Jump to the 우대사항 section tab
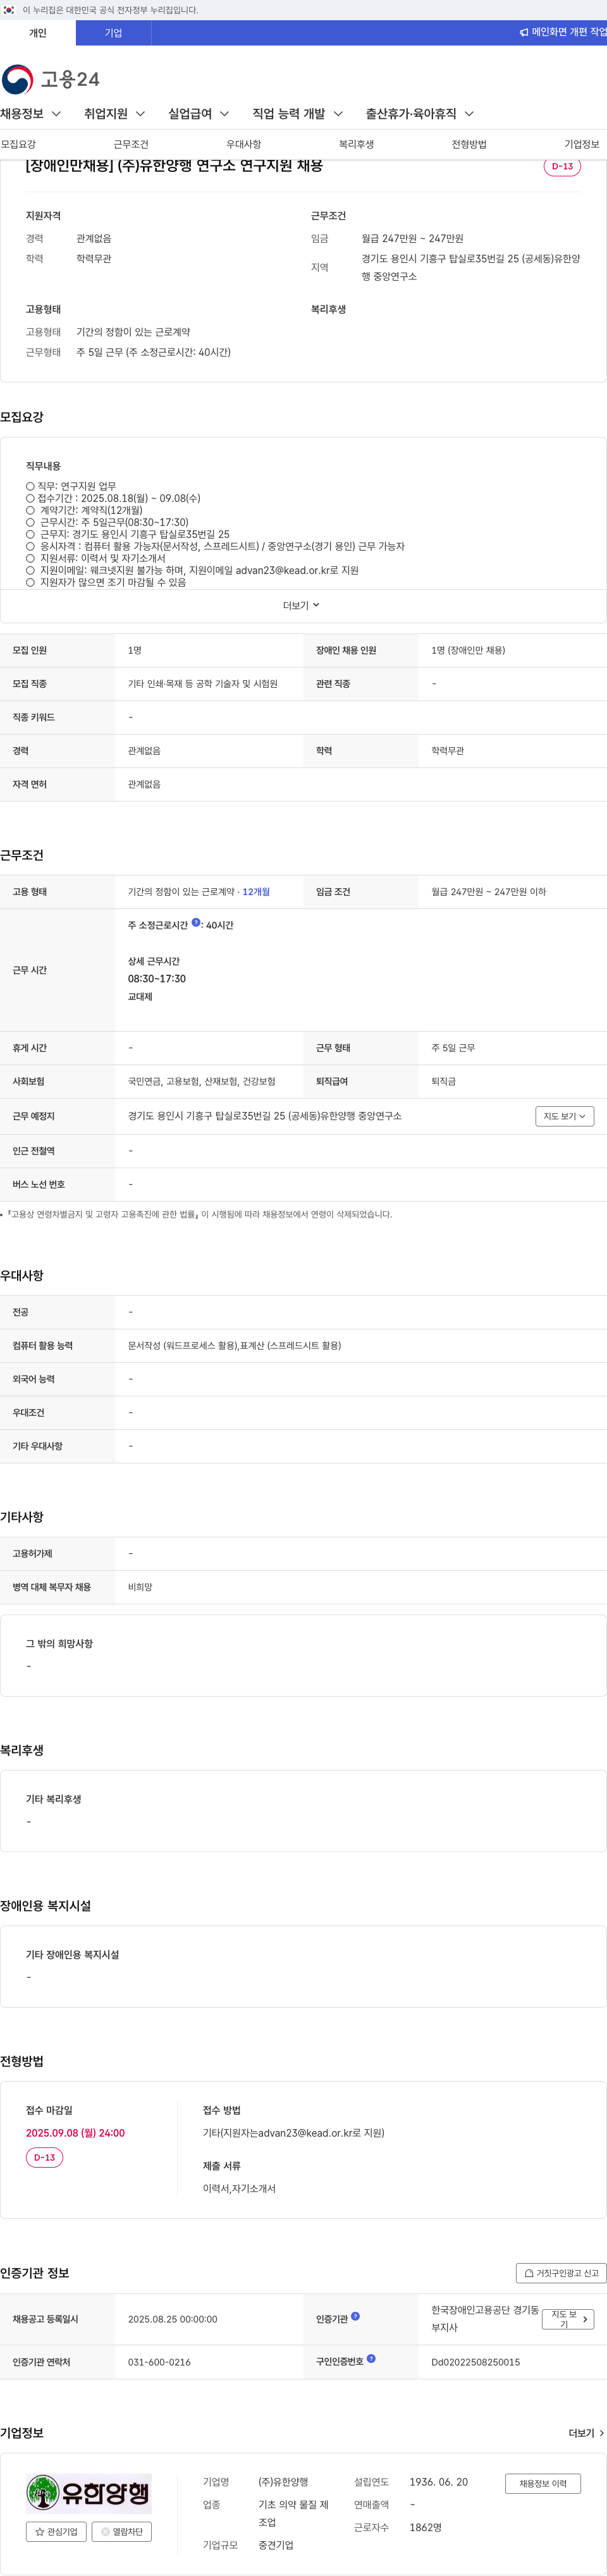 coord(244,145)
